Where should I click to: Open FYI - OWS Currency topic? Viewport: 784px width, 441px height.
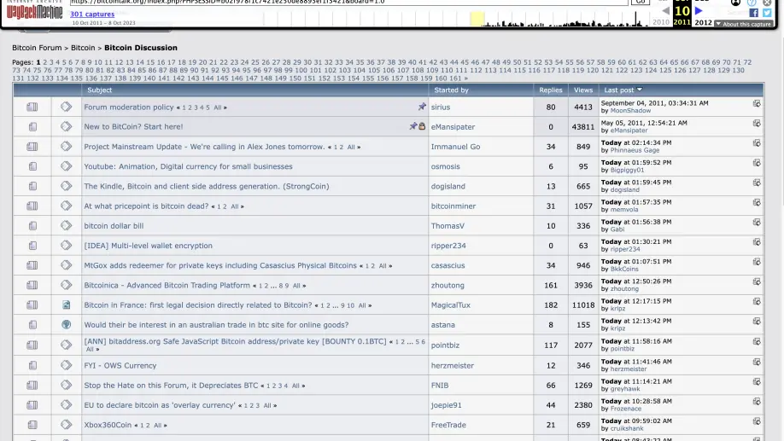click(x=120, y=365)
